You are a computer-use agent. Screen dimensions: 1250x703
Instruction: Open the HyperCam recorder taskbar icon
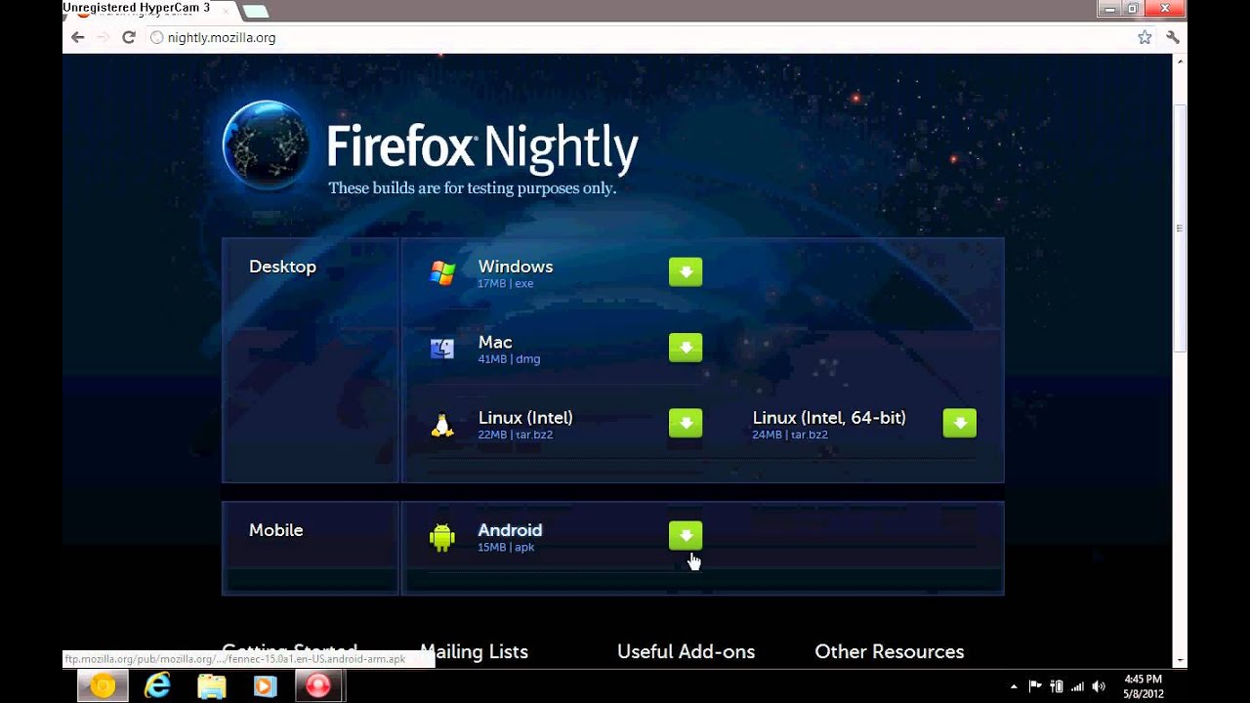318,686
